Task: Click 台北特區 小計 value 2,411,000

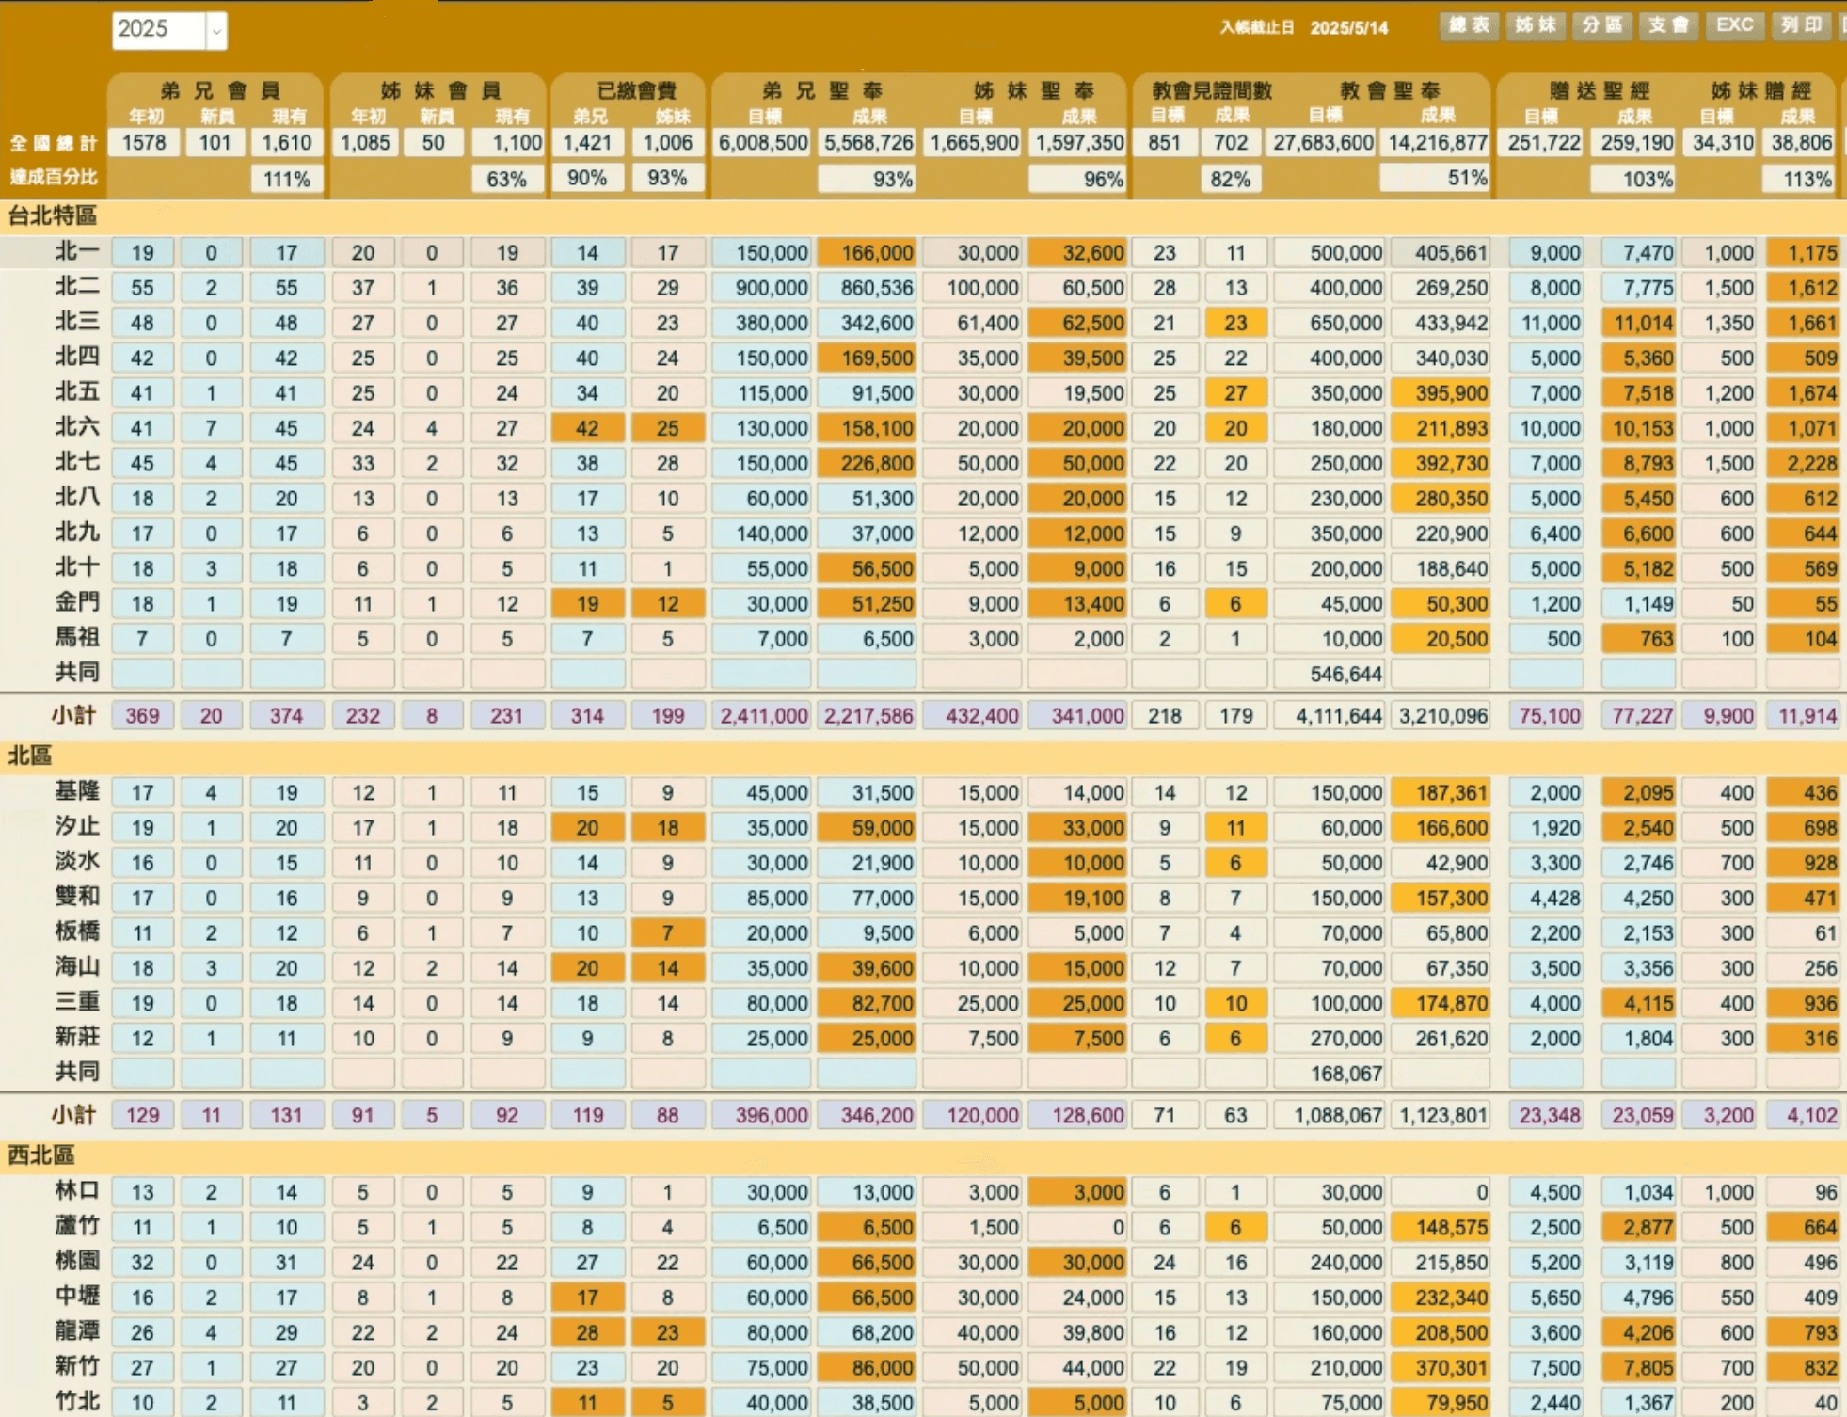Action: [761, 716]
